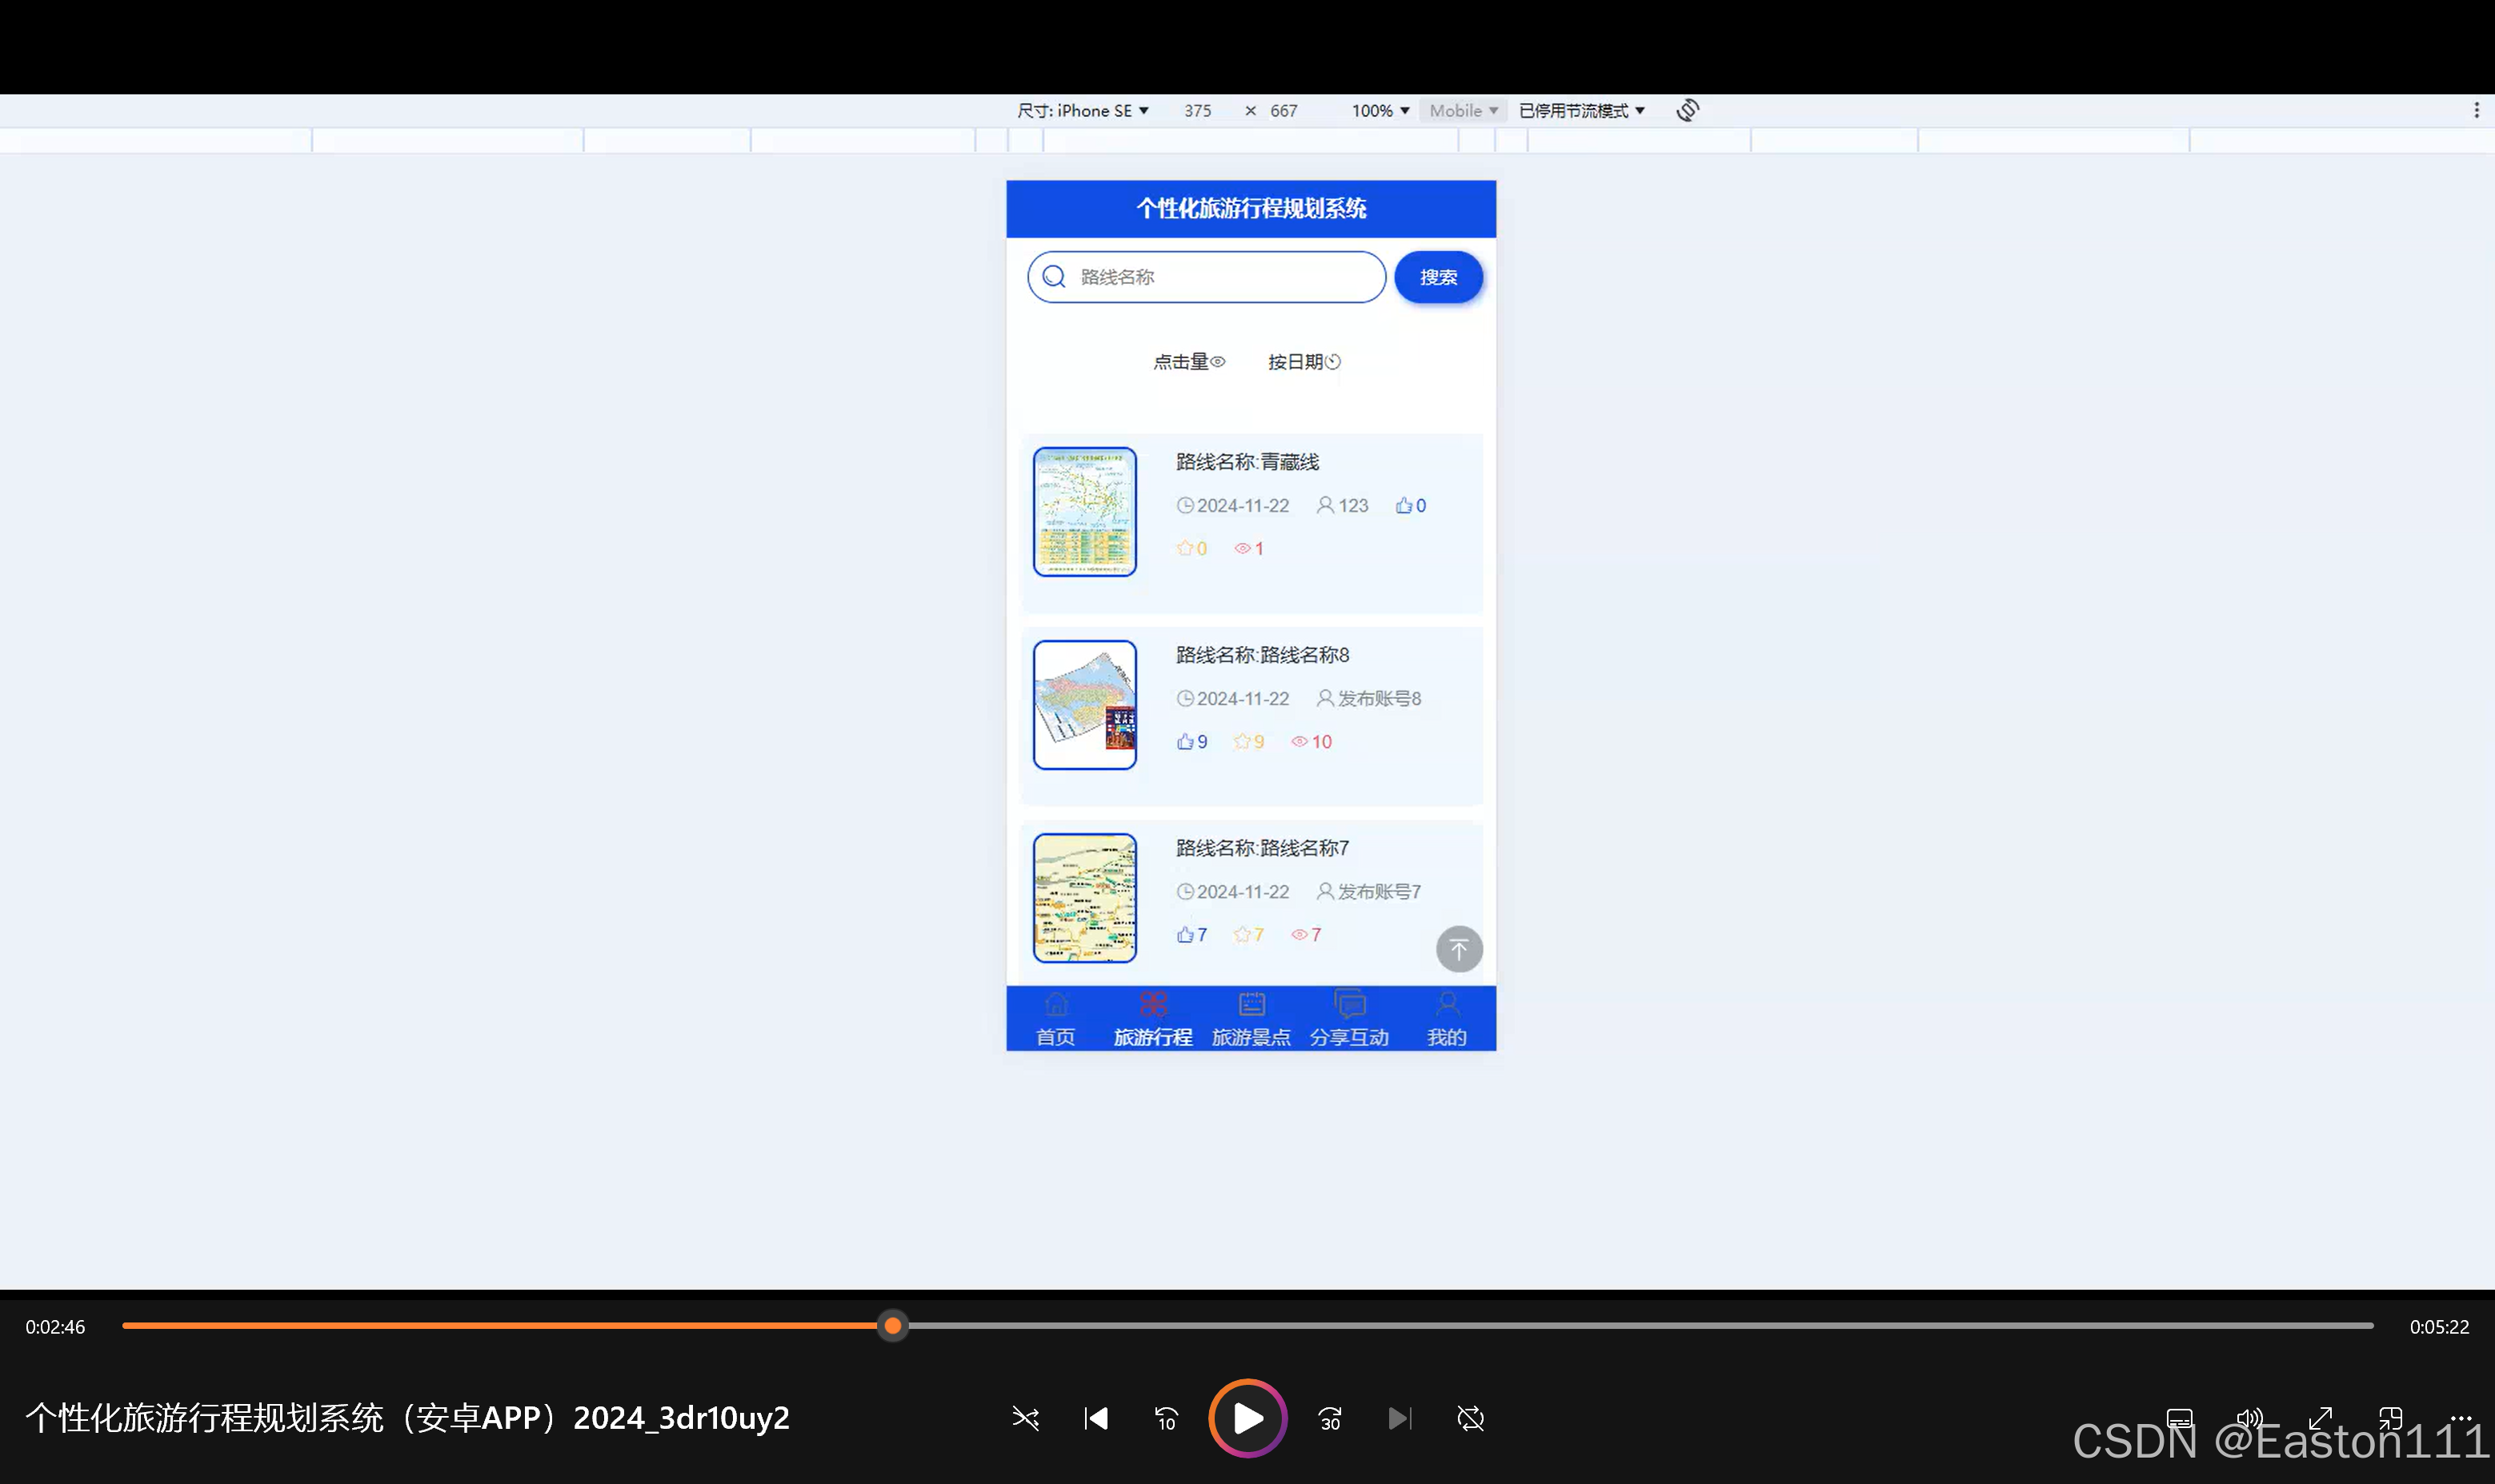Open the volume control icon
The image size is (2495, 1484).
pos(2249,1418)
